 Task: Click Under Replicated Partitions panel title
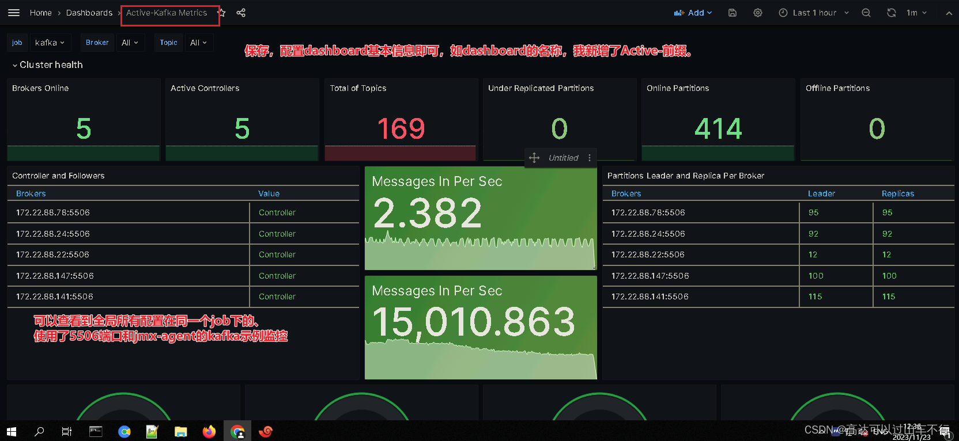coord(541,88)
